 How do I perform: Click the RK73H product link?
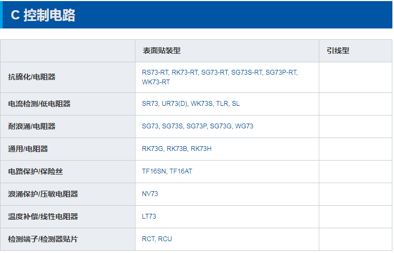(x=201, y=149)
